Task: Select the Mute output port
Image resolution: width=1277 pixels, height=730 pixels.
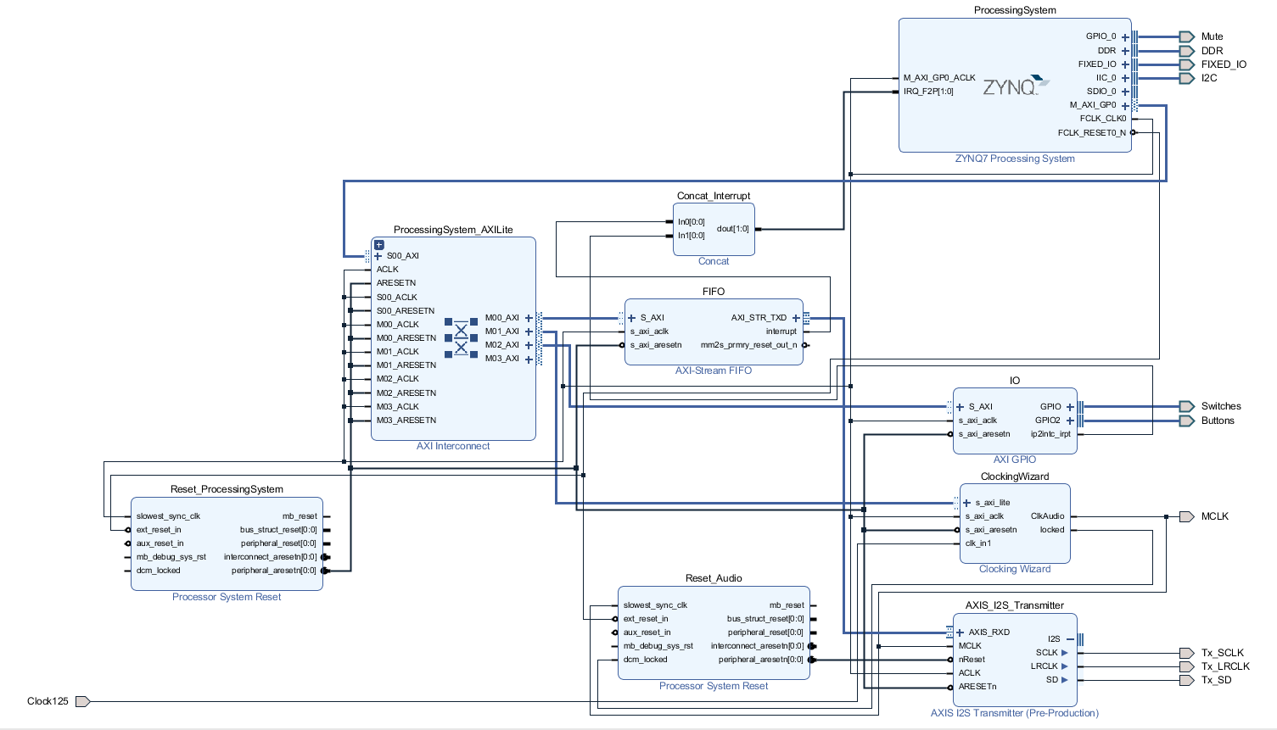Action: [1187, 36]
